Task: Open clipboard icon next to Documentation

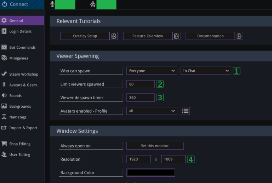Action: point(239,36)
